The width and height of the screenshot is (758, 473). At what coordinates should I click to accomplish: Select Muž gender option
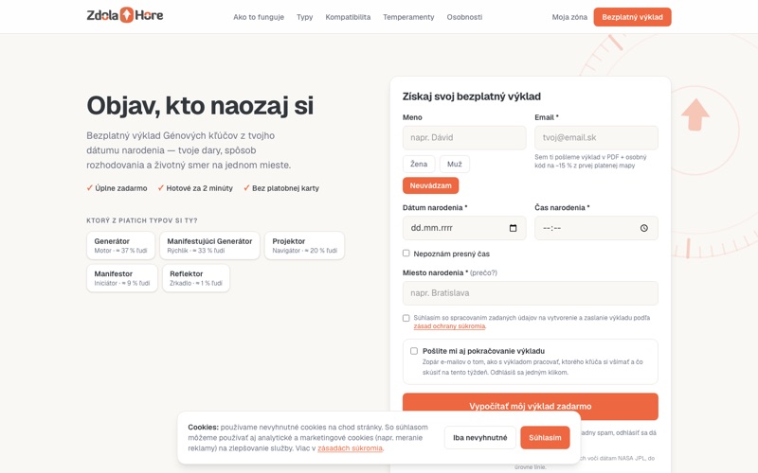(455, 164)
